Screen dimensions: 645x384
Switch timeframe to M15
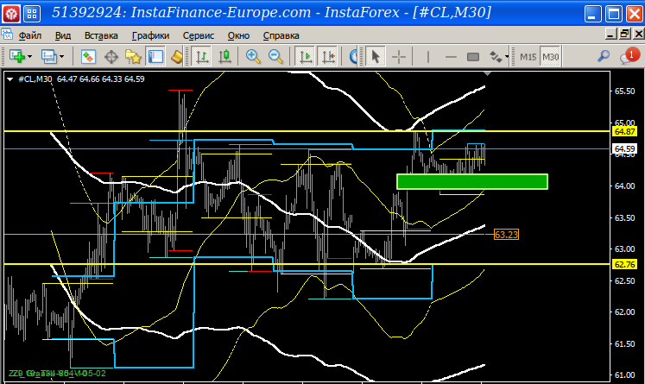(x=528, y=57)
